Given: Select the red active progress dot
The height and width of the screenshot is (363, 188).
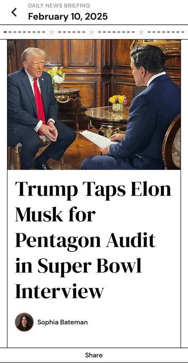Looking at the screenshot, I should [5, 32].
